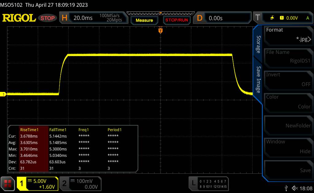Toggle channel 1 5.00V settings
Viewport: 314px width, 193px height.
[38, 184]
